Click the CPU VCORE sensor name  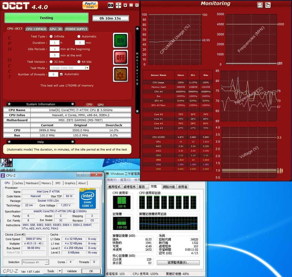coord(159,137)
